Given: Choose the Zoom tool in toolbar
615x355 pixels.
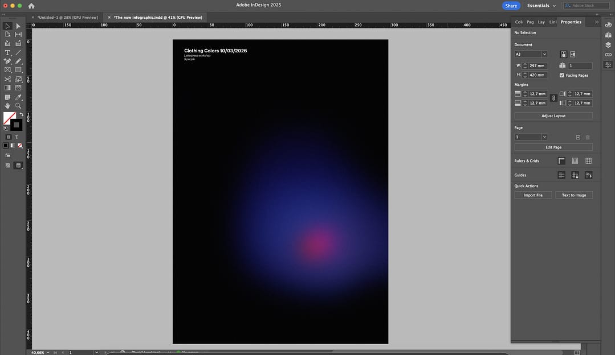Looking at the screenshot, I should pyautogui.click(x=18, y=106).
